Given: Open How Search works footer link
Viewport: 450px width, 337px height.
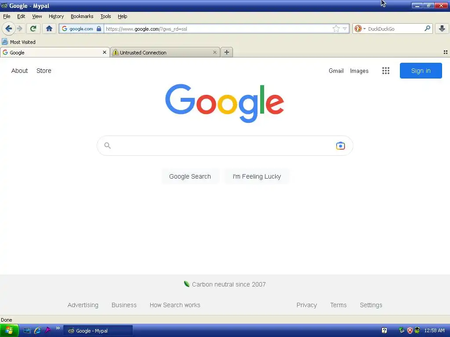Looking at the screenshot, I should click(x=175, y=305).
